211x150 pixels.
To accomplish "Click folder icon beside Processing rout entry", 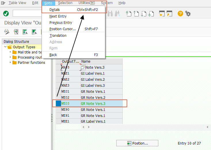I will 14,57.
